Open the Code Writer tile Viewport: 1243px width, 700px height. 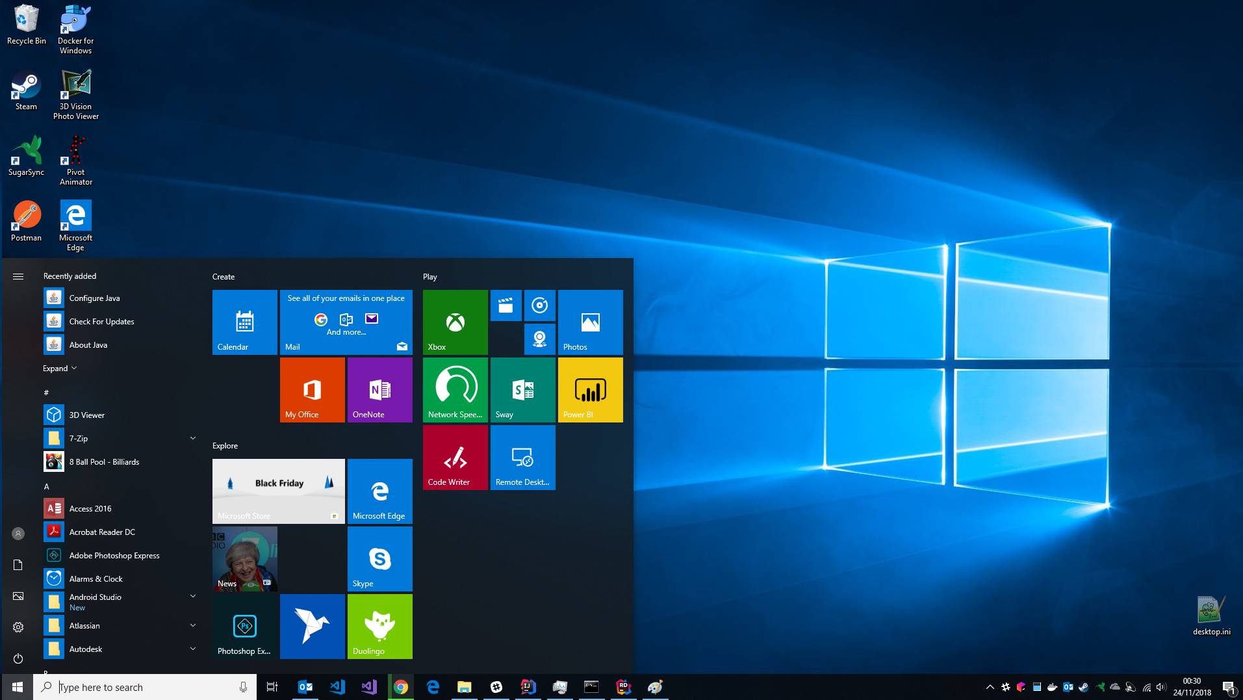click(x=455, y=458)
